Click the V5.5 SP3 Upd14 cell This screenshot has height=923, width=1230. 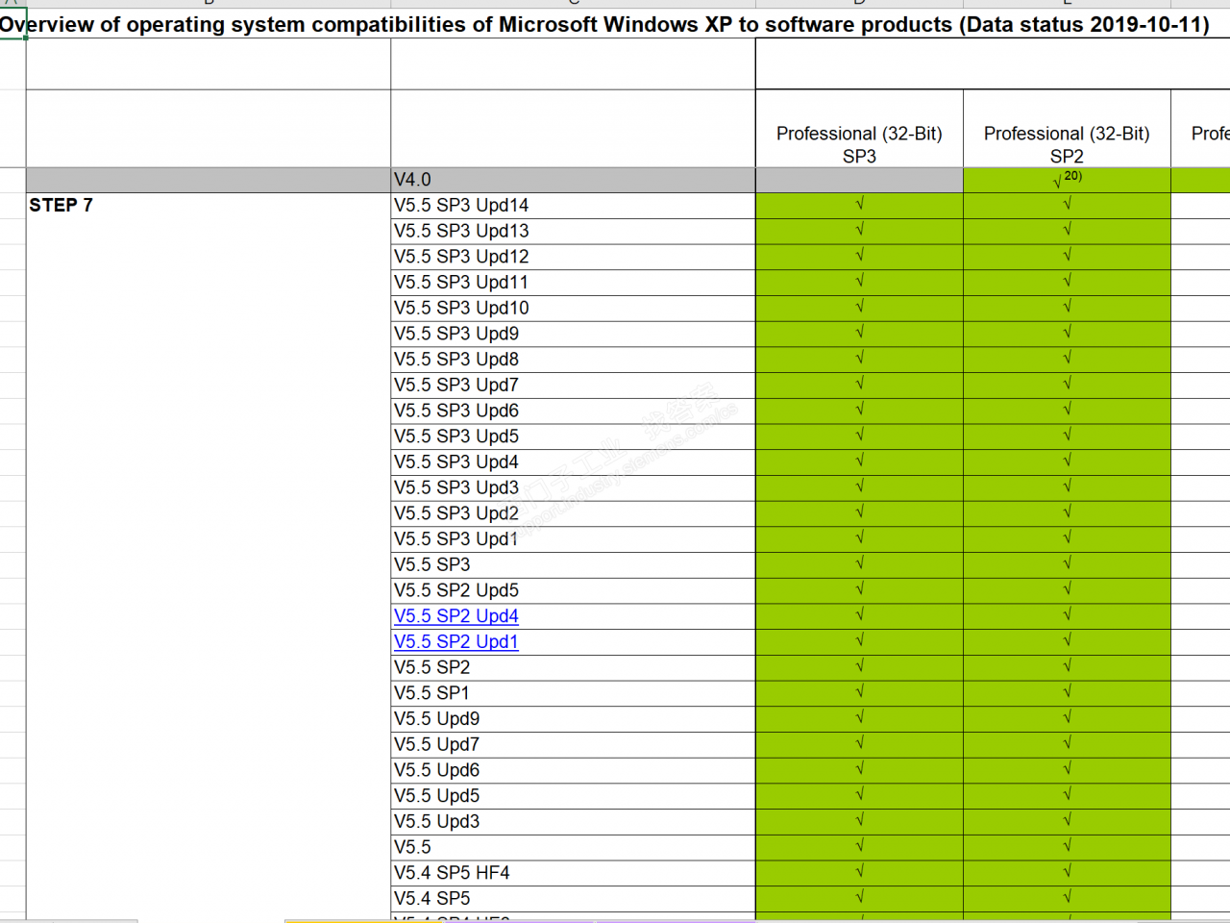(x=573, y=206)
